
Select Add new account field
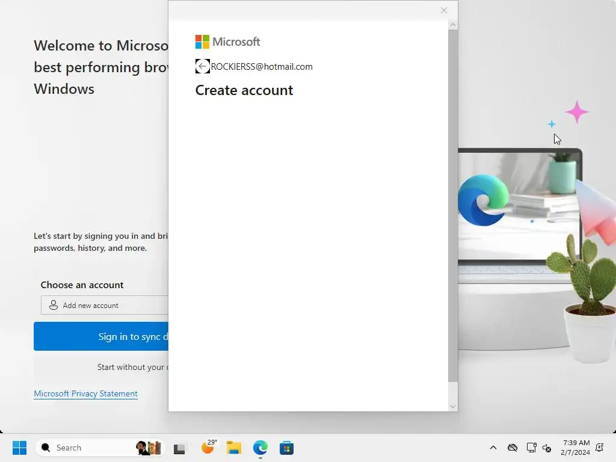105,305
